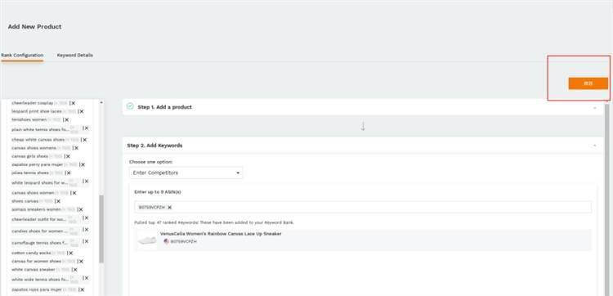Screen dimensions: 613x296
Task: Delete 'zapatos perry para mujer' keyword
Action: point(83,164)
